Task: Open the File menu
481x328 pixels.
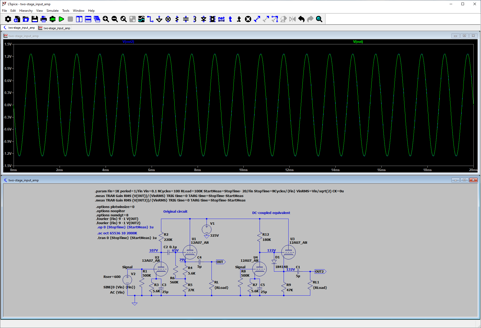Action: [x=4, y=11]
